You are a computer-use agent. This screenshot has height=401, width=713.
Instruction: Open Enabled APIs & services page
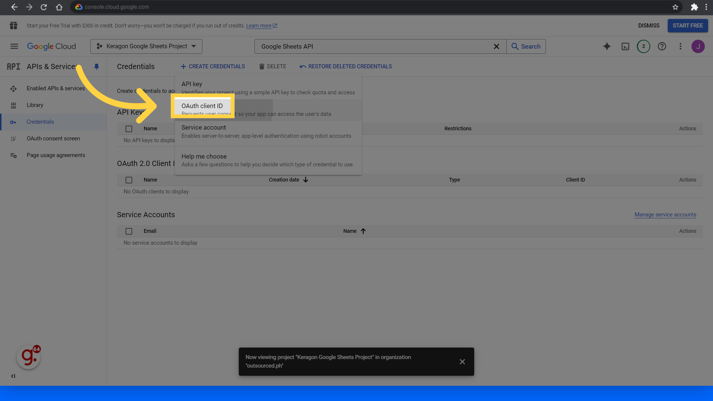(56, 88)
